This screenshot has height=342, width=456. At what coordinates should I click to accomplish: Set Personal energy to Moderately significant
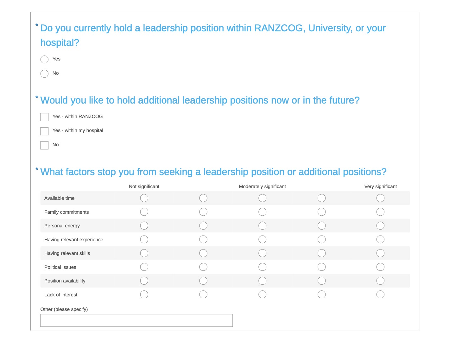[263, 226]
